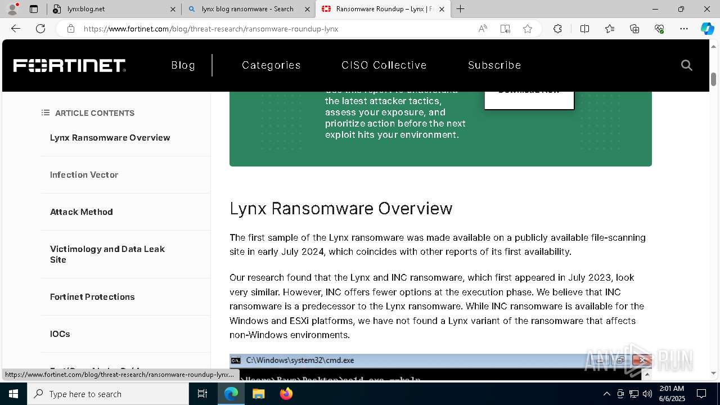Click the cmd.exe screenshot image
The height and width of the screenshot is (405, 720).
[440, 367]
